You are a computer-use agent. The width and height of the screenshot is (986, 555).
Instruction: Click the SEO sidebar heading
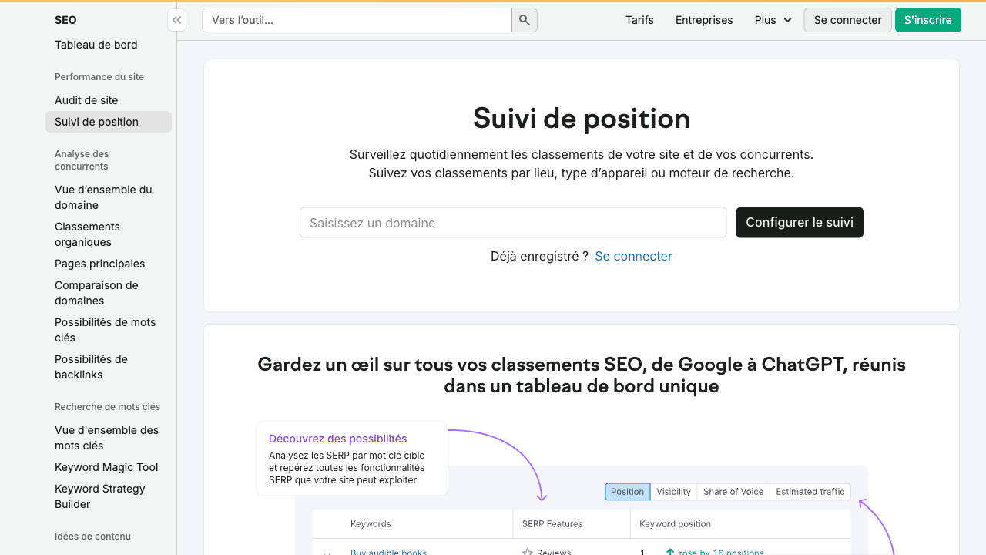[x=65, y=20]
